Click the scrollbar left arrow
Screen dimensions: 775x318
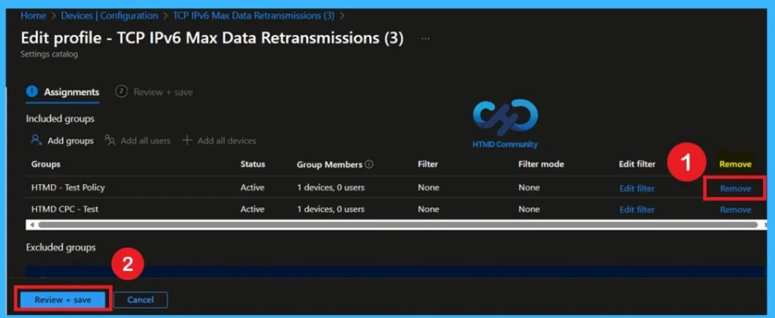[x=32, y=225]
